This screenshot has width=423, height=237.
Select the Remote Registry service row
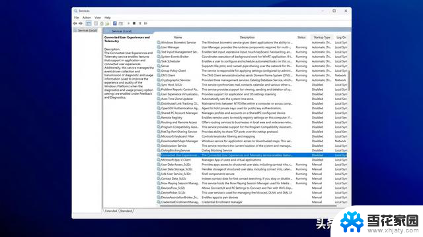(251, 118)
